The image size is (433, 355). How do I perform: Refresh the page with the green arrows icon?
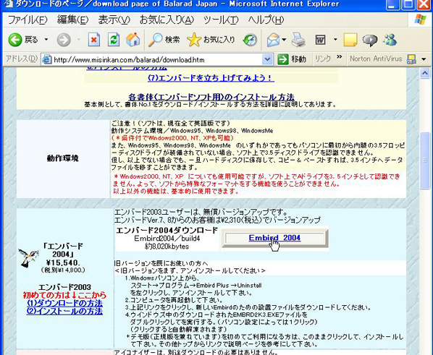tap(114, 40)
